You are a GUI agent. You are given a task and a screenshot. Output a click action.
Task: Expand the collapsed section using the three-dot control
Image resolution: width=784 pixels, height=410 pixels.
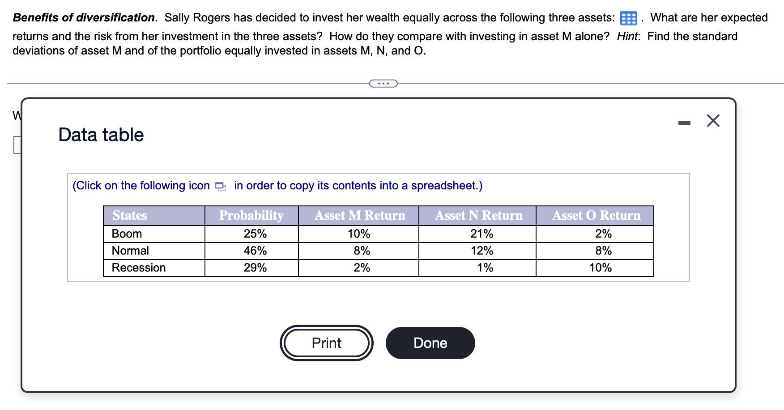coord(383,83)
